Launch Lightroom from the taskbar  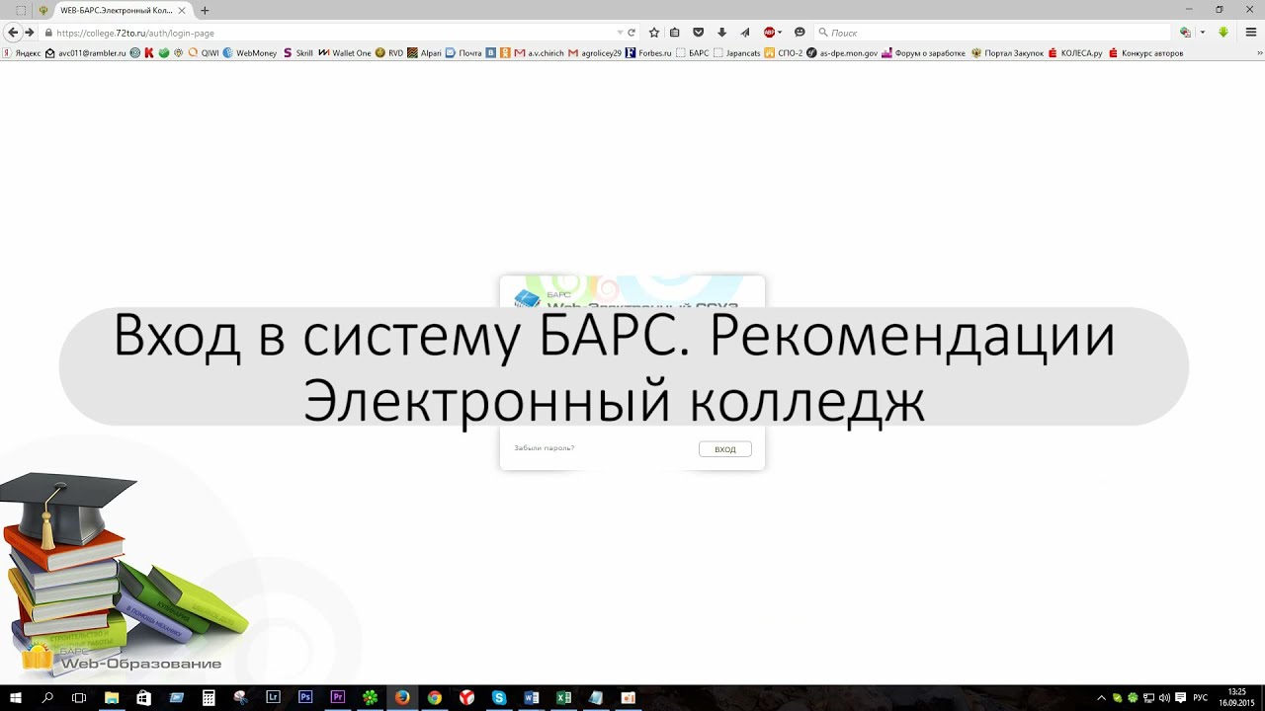pyautogui.click(x=273, y=697)
